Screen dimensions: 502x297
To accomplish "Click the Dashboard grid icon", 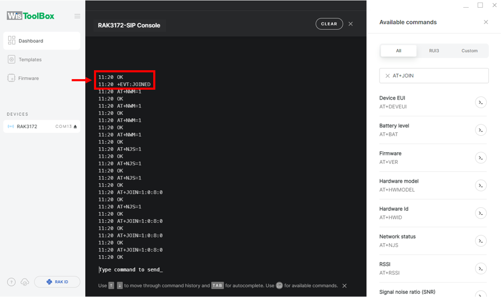I will point(11,40).
